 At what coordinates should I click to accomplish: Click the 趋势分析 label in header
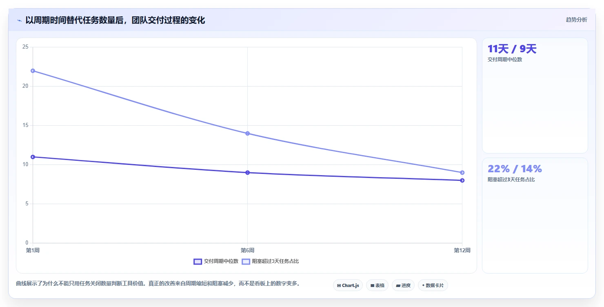(576, 20)
